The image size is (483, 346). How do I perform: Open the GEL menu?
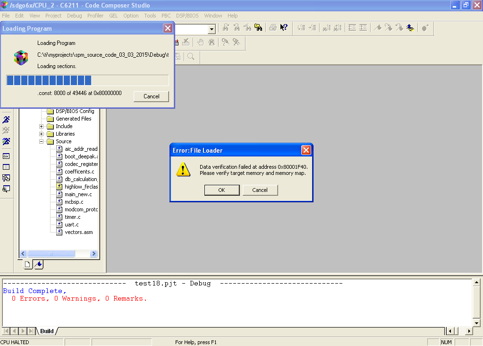click(113, 16)
